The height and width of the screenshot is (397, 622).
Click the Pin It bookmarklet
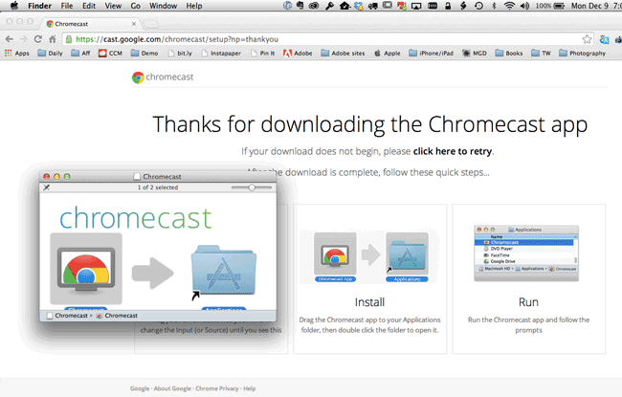(262, 53)
